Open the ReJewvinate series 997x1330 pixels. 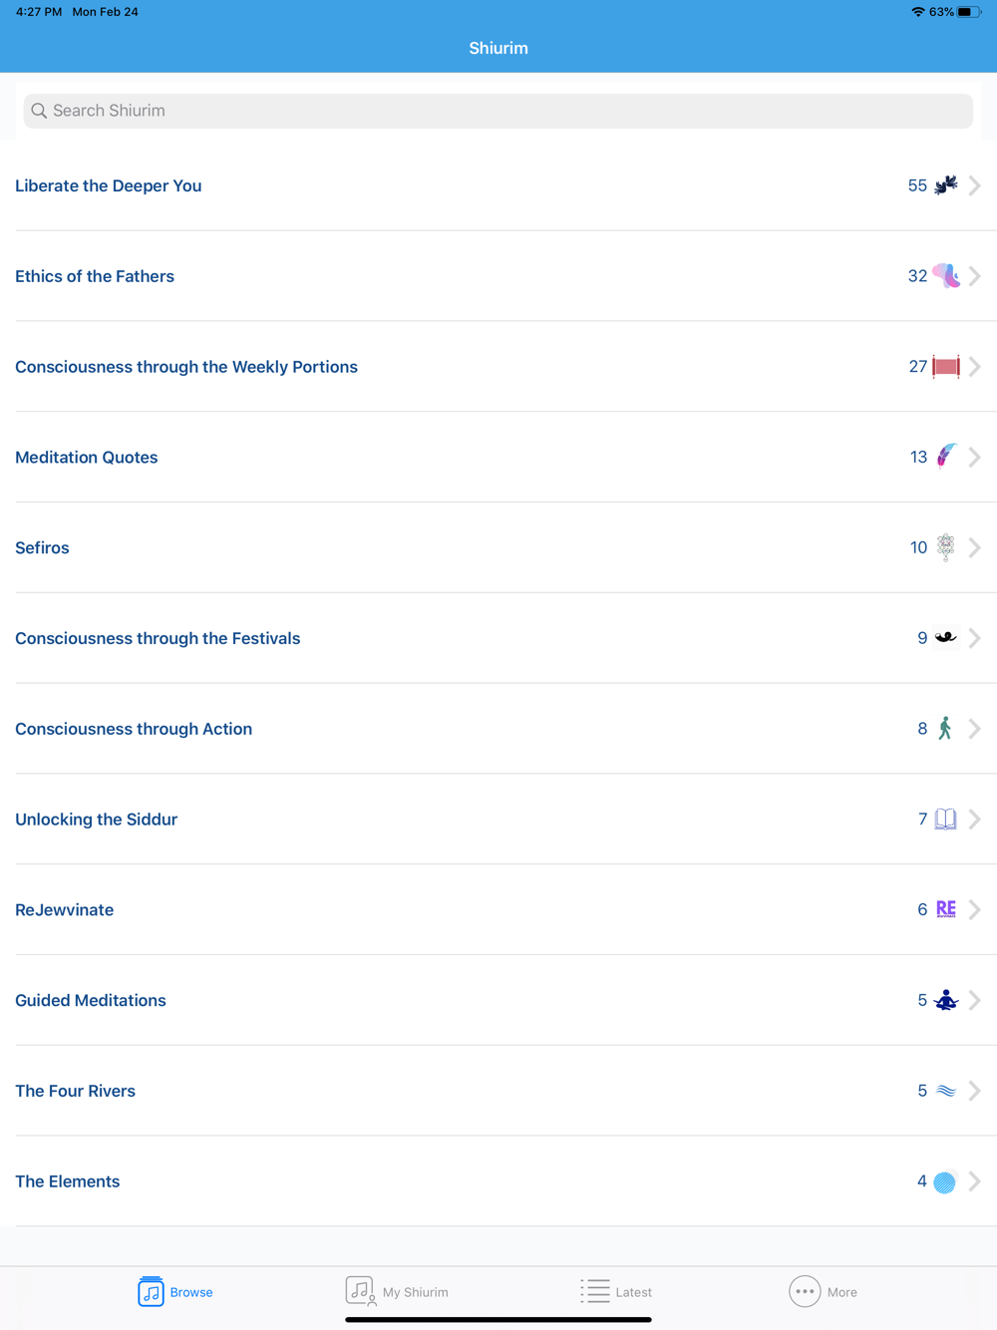tap(65, 909)
